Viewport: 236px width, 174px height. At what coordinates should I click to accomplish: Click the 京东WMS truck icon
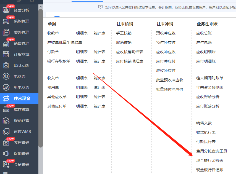[6, 132]
